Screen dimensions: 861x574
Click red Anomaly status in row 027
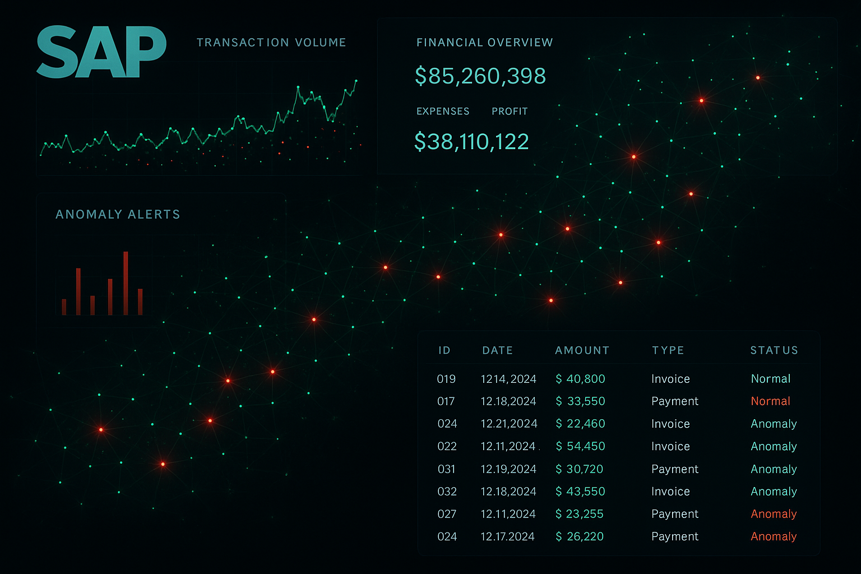[x=774, y=514]
